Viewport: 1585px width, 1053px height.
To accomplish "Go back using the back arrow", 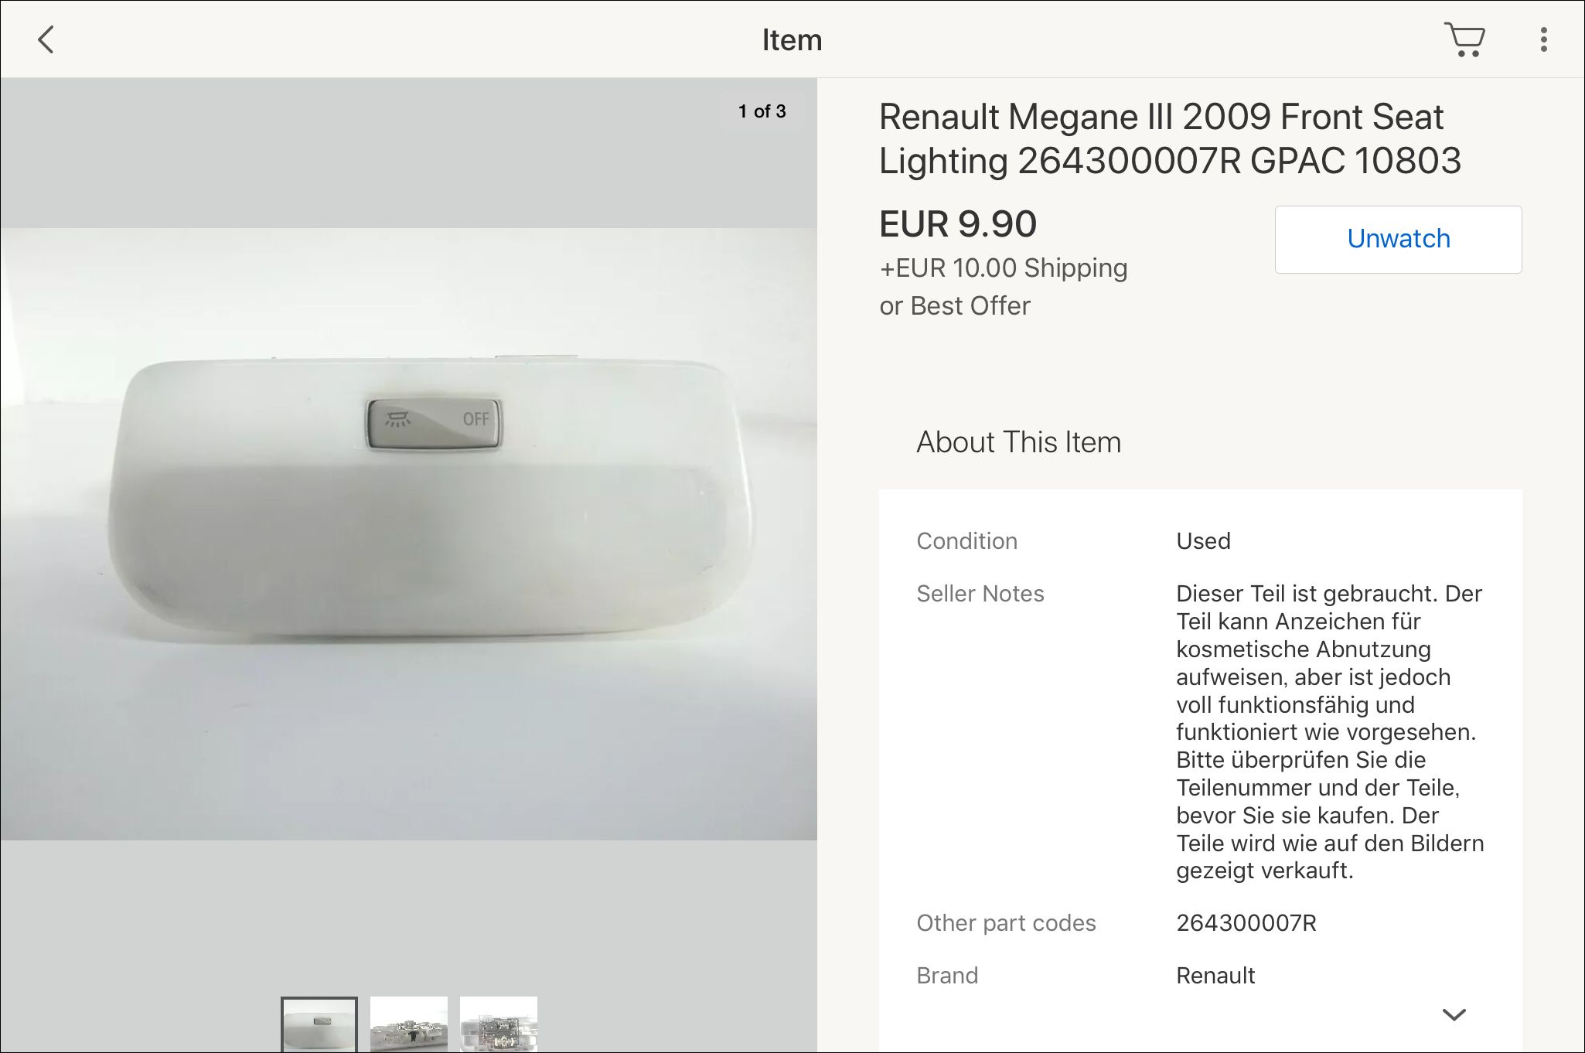I will pos(46,39).
